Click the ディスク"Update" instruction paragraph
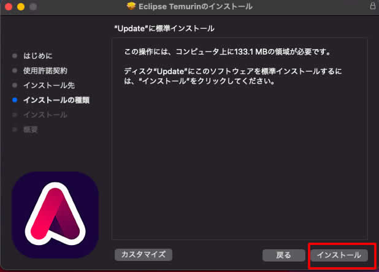 point(232,76)
